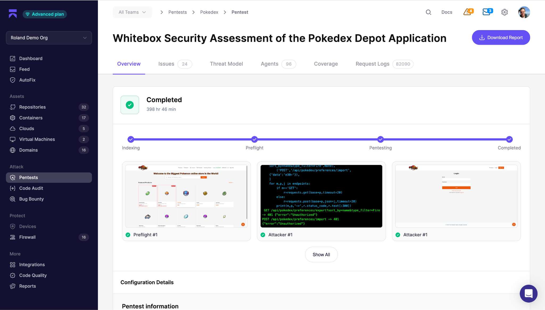Screen dimensions: 545x310
Task: Click the Download Report button
Action: tap(501, 38)
